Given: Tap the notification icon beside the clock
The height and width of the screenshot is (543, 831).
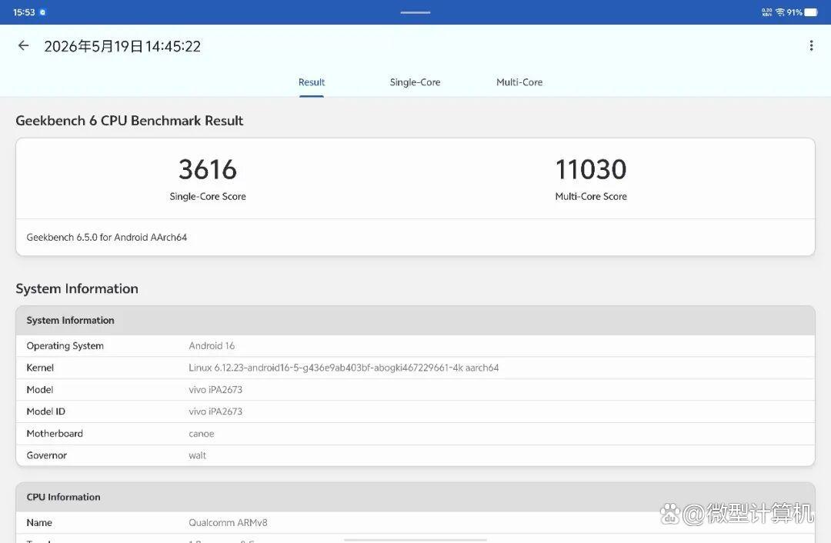Looking at the screenshot, I should pos(42,12).
